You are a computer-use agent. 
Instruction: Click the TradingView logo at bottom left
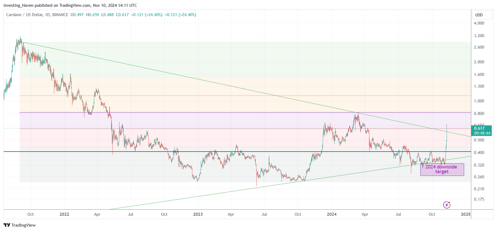(19, 225)
